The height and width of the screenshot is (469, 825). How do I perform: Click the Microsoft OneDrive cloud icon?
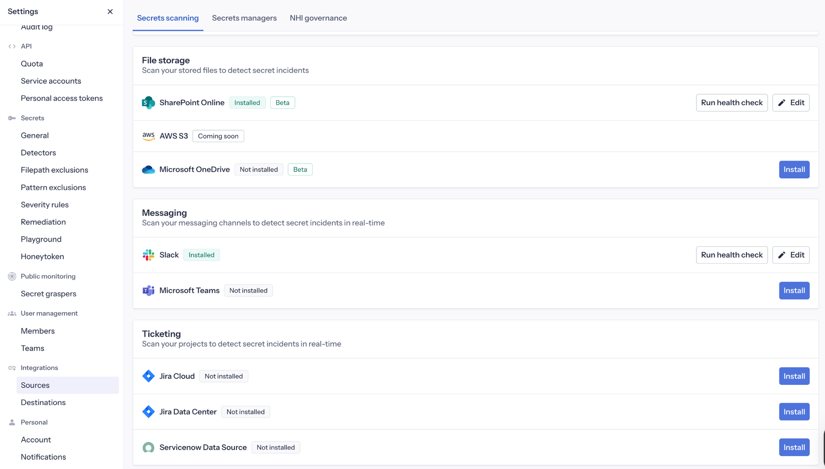(x=148, y=169)
